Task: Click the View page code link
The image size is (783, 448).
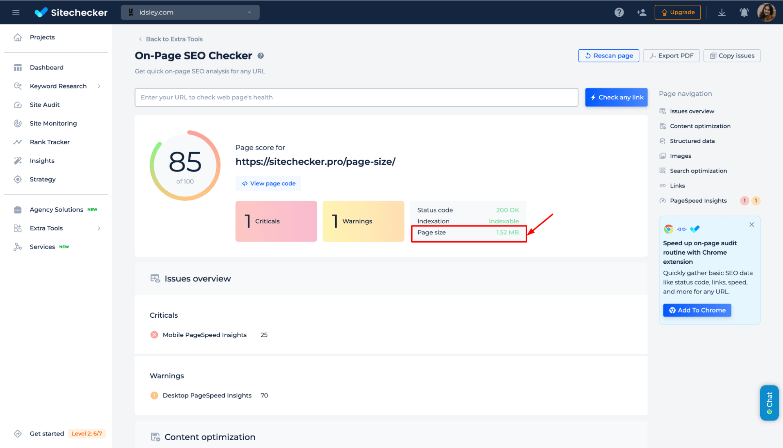Action: (x=269, y=183)
